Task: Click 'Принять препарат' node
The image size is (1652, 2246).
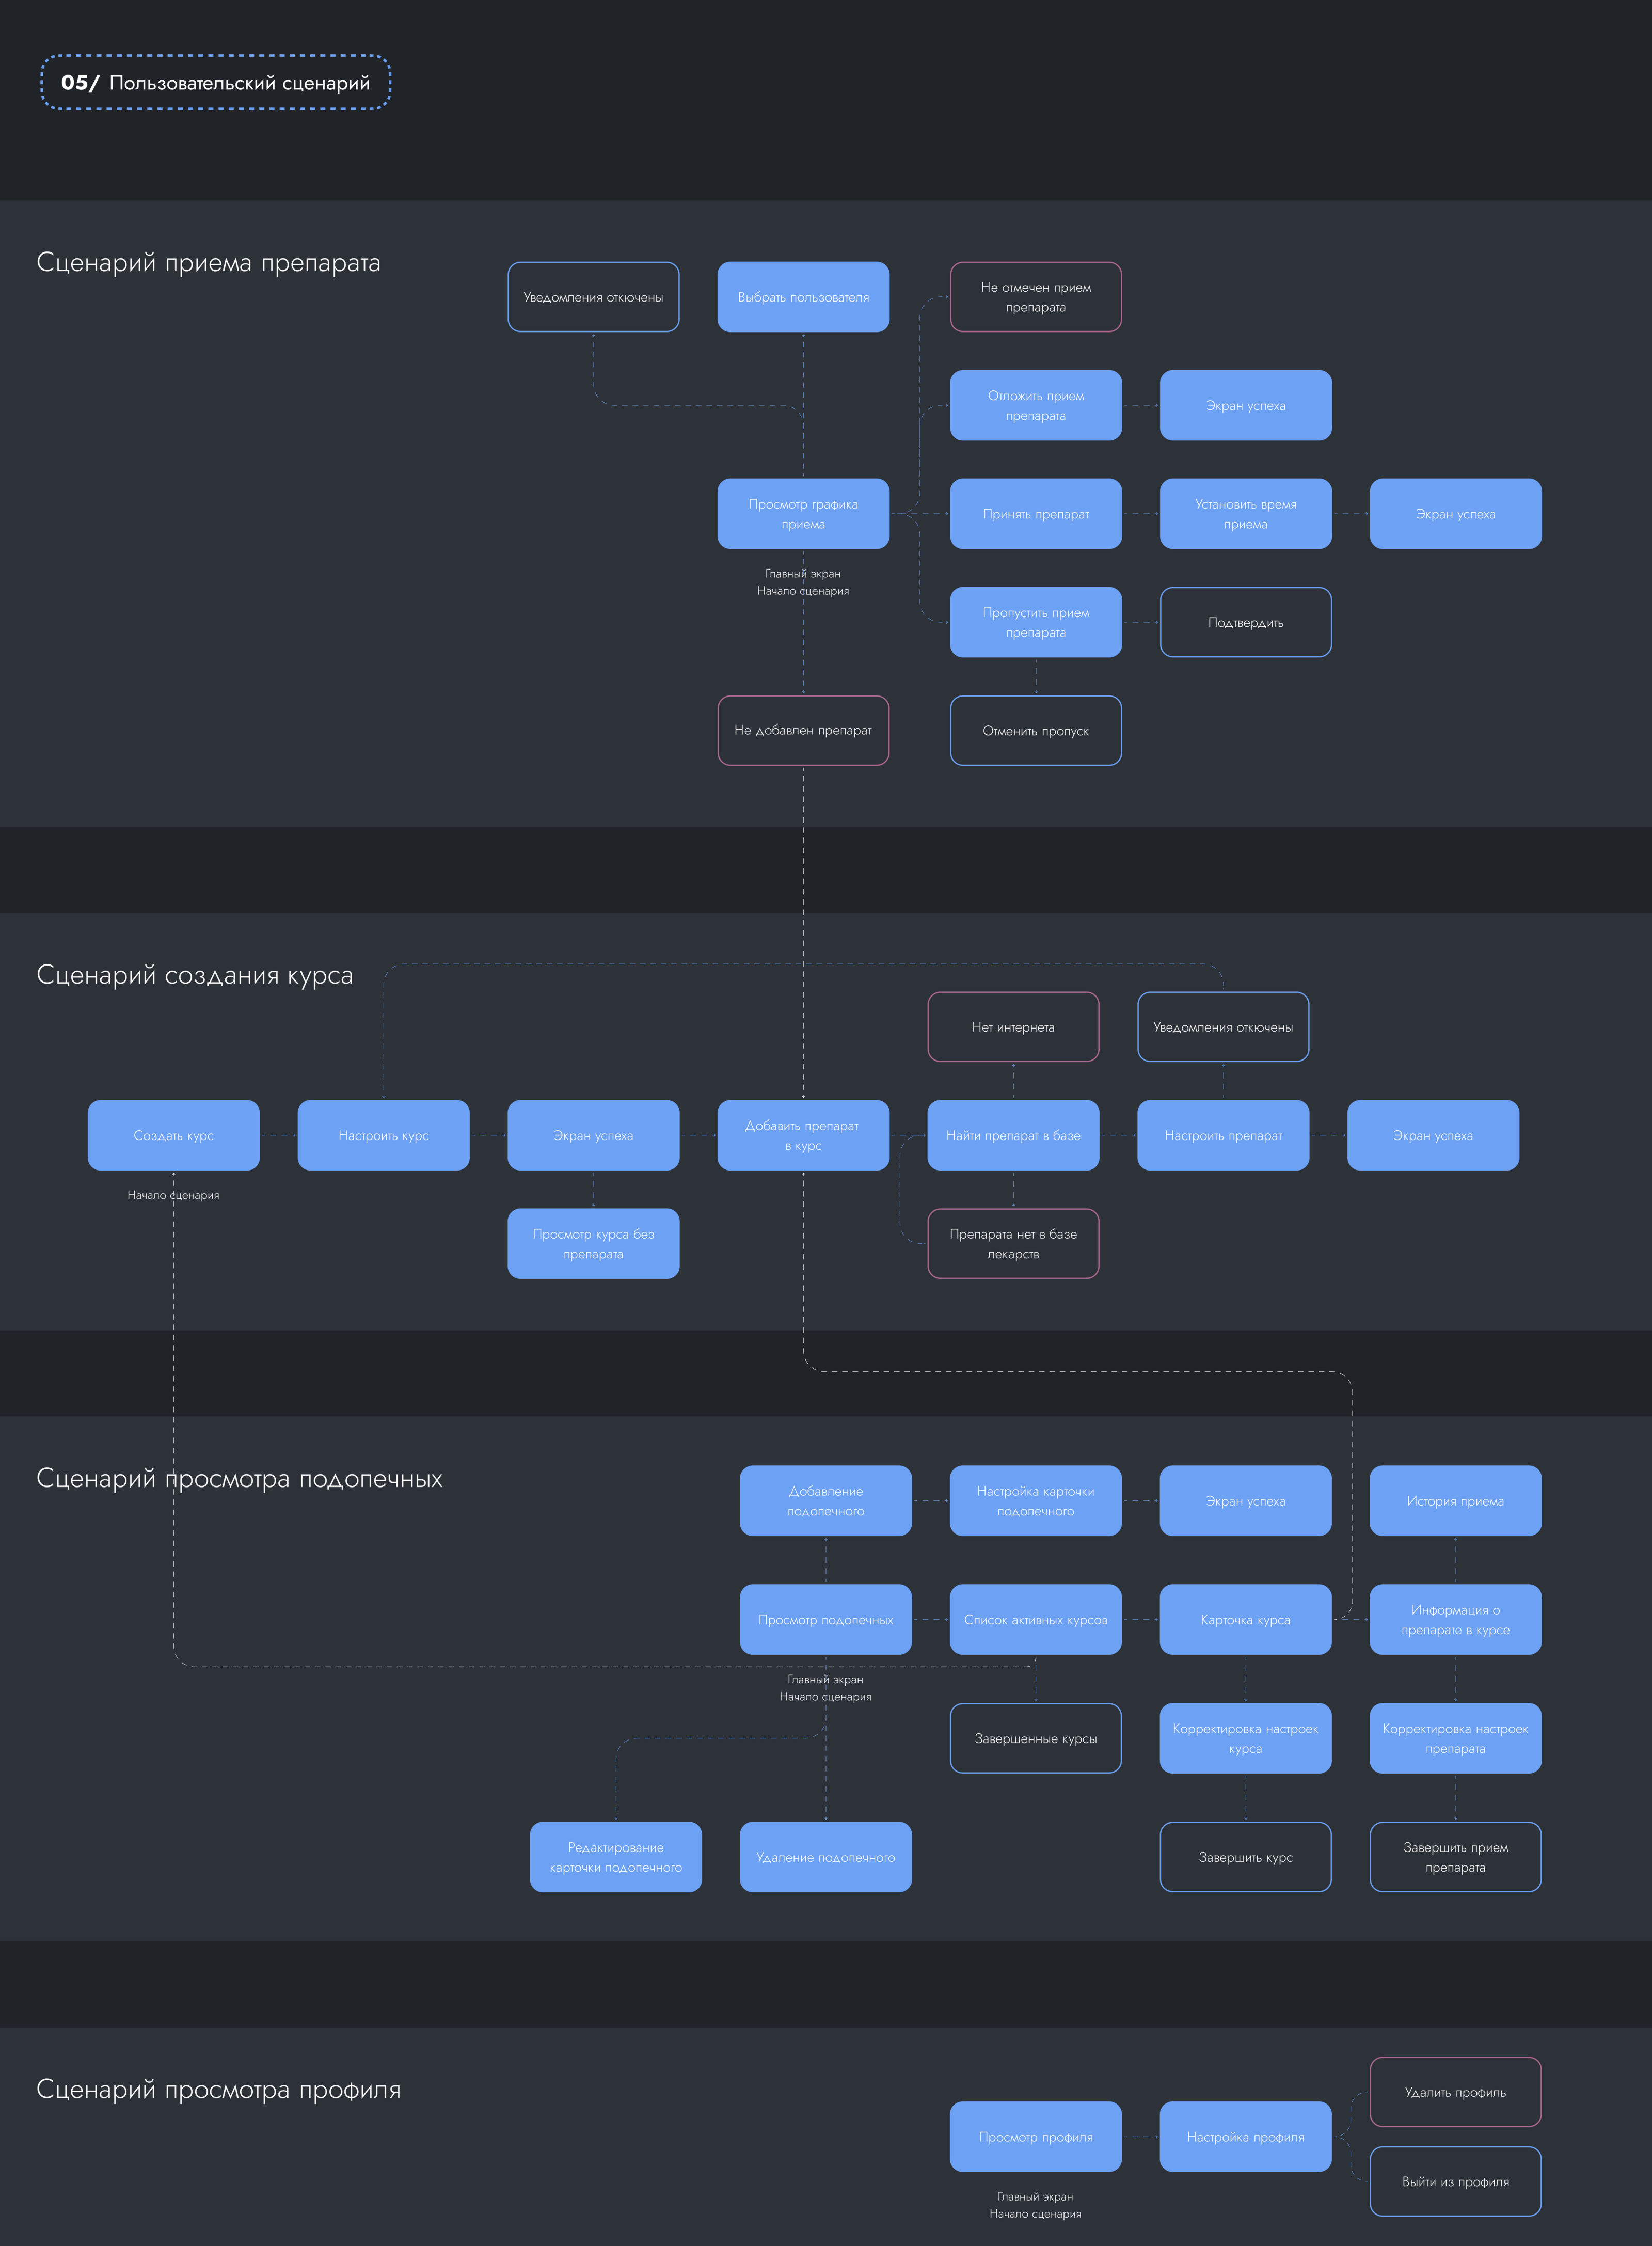Action: (1035, 514)
